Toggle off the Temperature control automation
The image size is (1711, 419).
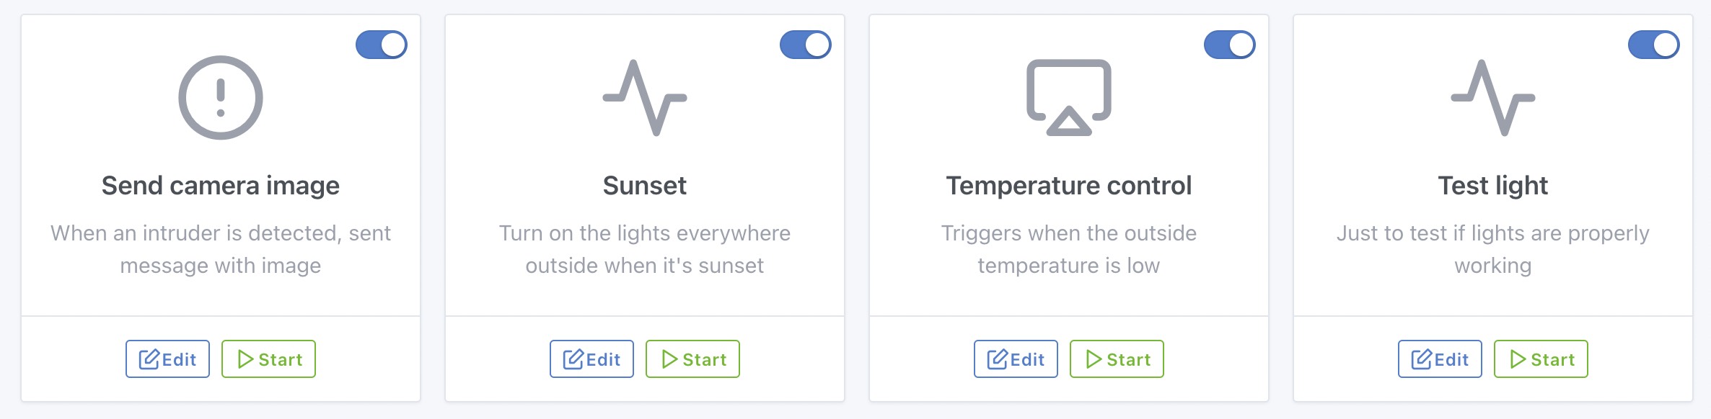tap(1230, 45)
